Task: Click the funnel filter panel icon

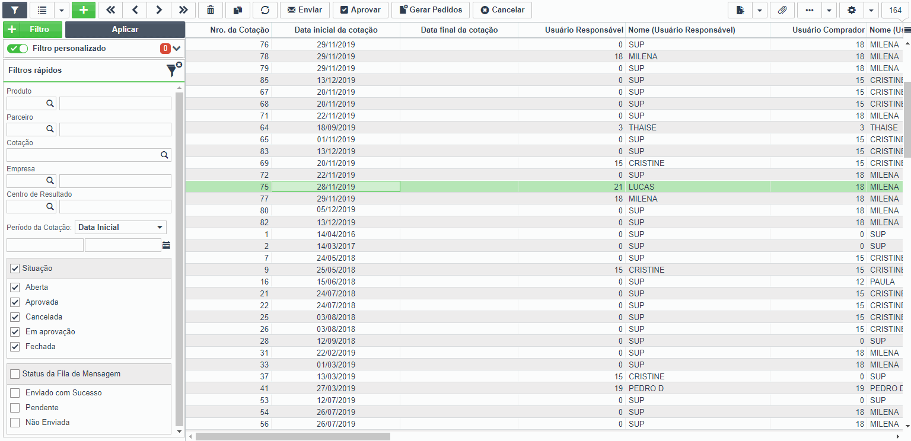Action: [15, 9]
